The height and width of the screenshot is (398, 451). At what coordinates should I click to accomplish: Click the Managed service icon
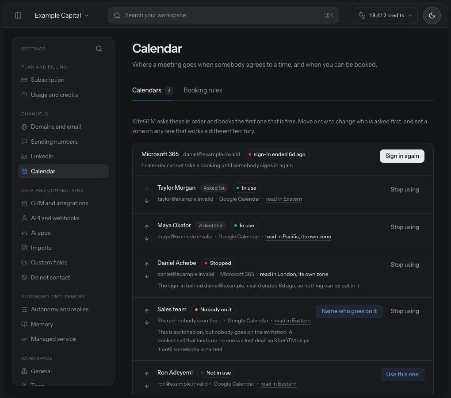pos(24,339)
